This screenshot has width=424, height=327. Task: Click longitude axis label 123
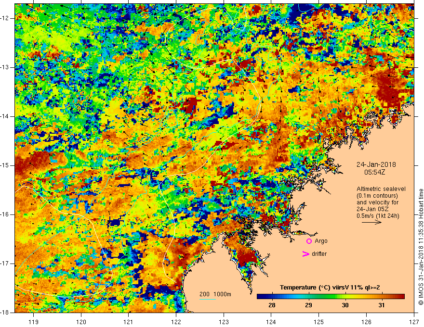click(x=224, y=322)
